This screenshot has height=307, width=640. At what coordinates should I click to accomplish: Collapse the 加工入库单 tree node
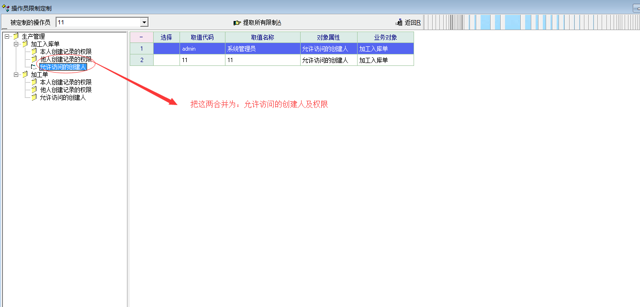point(16,44)
